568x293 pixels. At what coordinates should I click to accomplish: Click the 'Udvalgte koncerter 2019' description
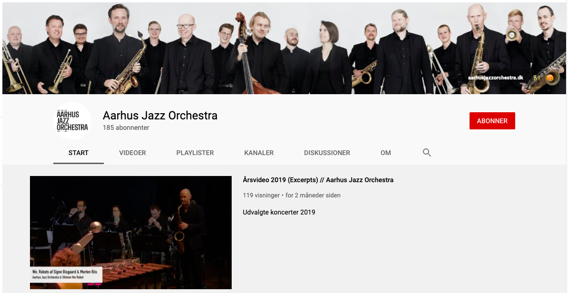(279, 212)
